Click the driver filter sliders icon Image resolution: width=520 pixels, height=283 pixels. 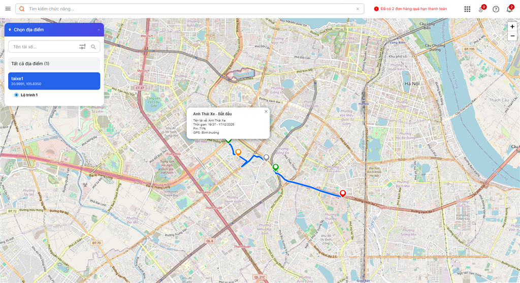coord(82,47)
